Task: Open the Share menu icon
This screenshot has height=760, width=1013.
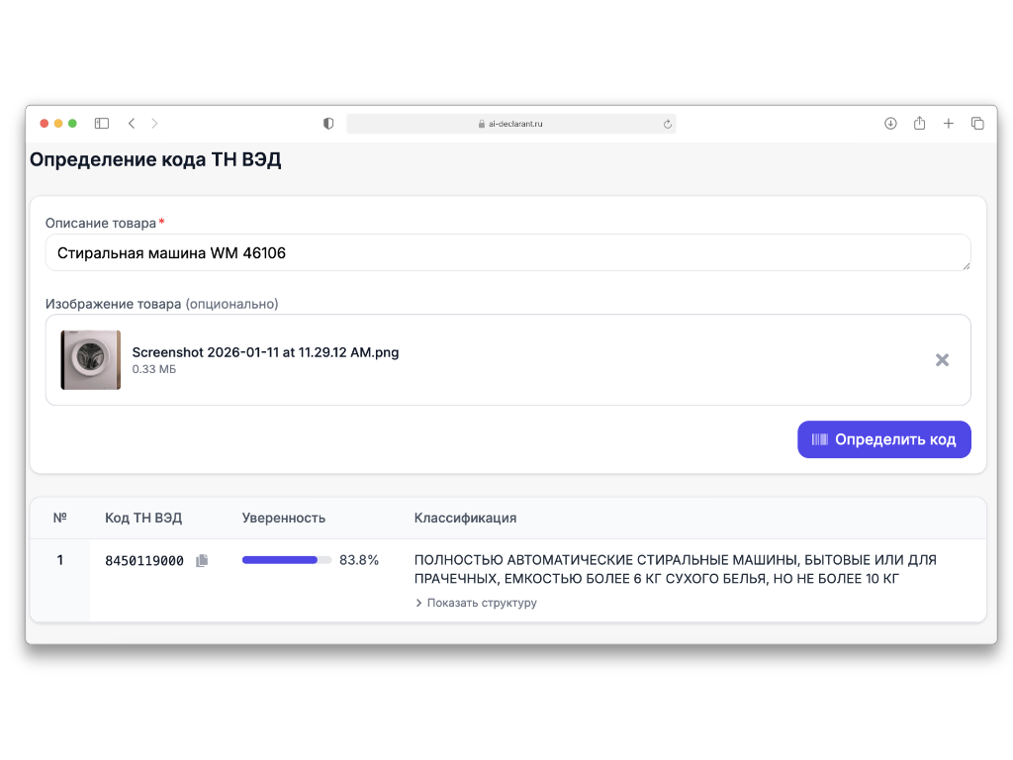Action: tap(919, 124)
